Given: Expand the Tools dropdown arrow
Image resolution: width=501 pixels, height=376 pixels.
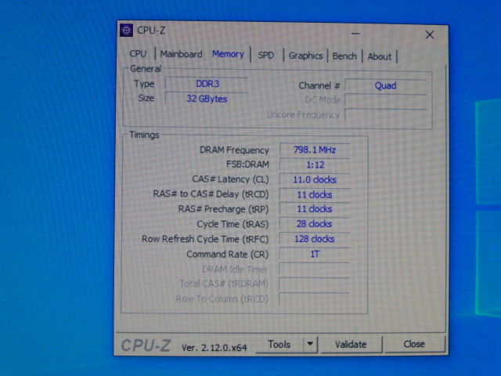Looking at the screenshot, I should point(310,345).
